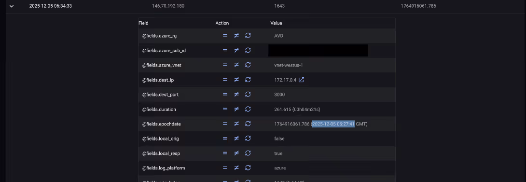Screen dimensions: 526x182
Task: Click the @fields.azure_sub_id field name
Action: tap(164, 50)
